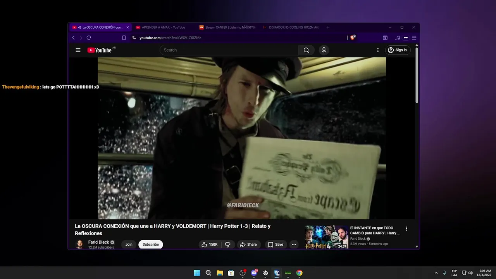Click the video player showing the newspaper

point(242,138)
